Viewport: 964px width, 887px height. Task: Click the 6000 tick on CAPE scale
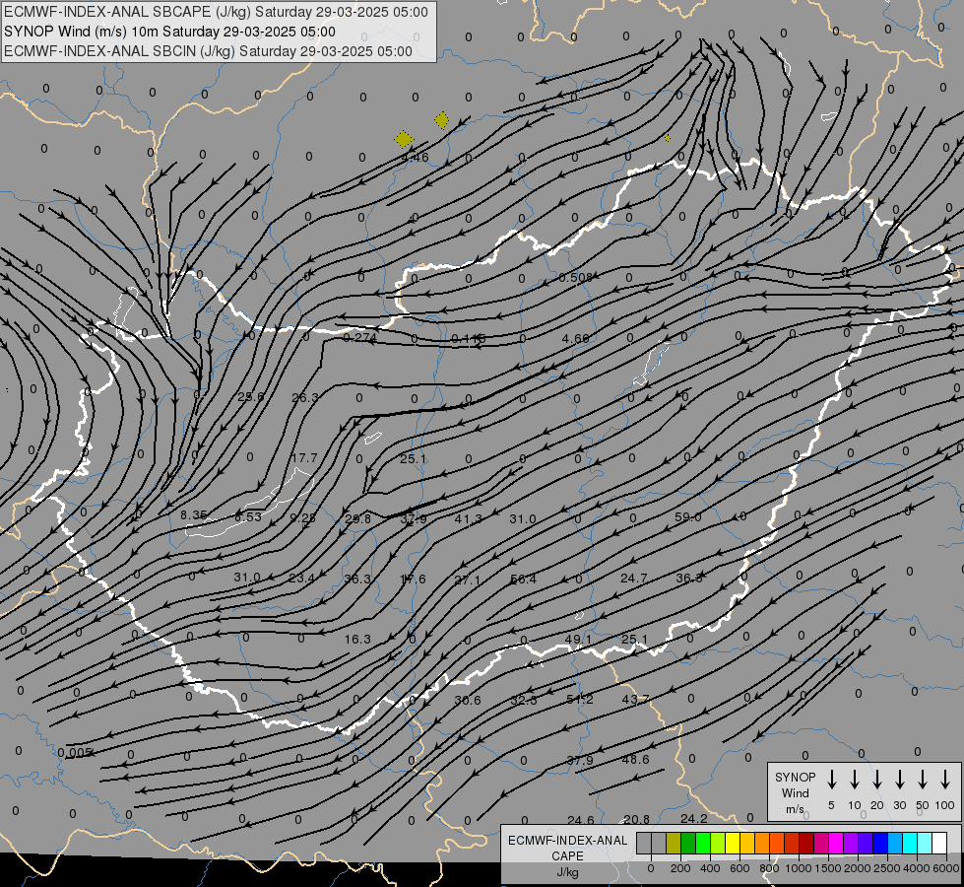tap(946, 868)
